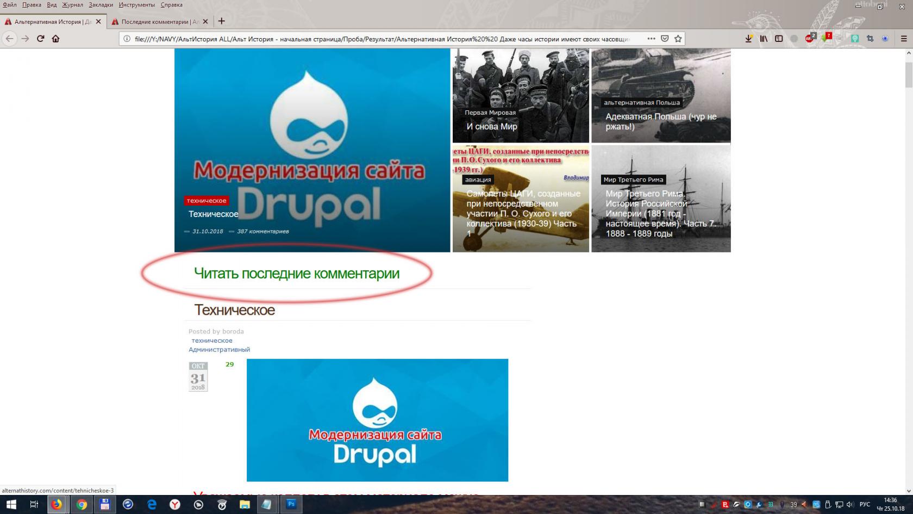Click the green 29 comment count
The width and height of the screenshot is (913, 514).
point(230,364)
